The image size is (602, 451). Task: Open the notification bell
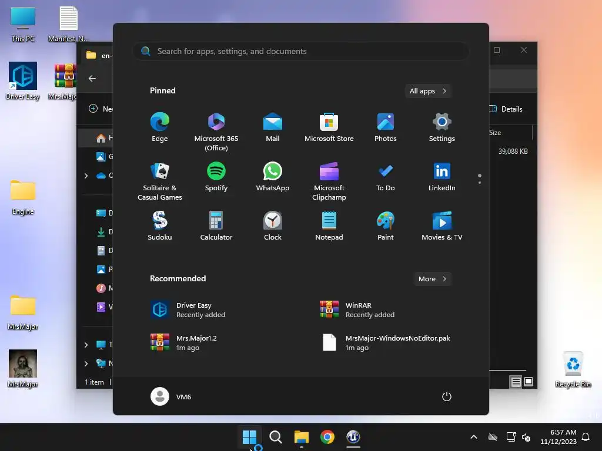tap(586, 437)
